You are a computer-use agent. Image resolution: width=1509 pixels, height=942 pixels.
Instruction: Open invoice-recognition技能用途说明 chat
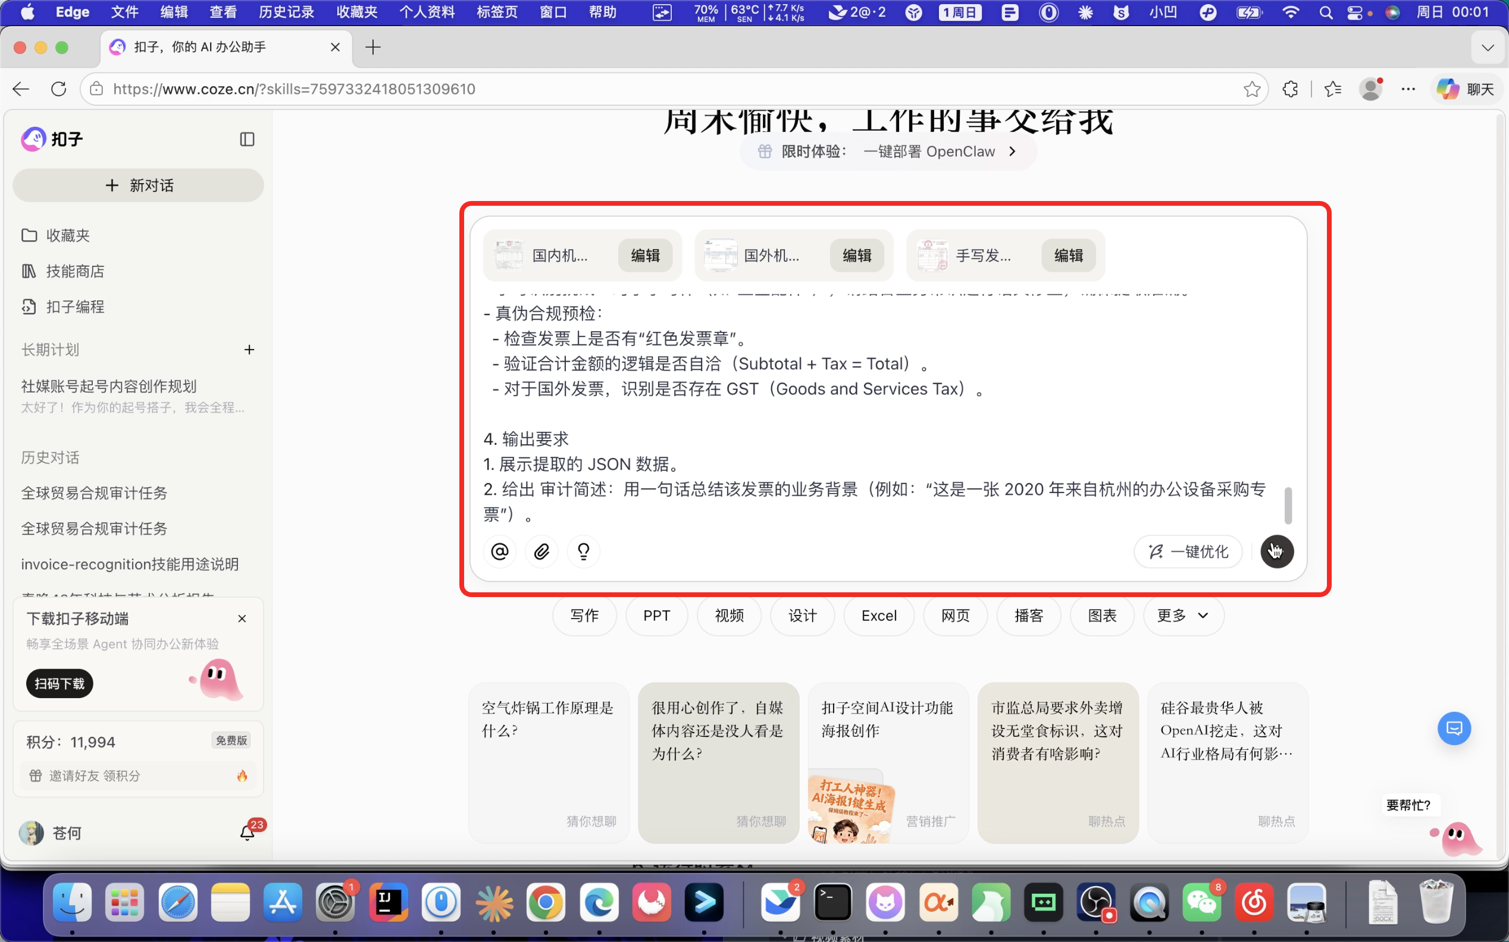coord(130,564)
